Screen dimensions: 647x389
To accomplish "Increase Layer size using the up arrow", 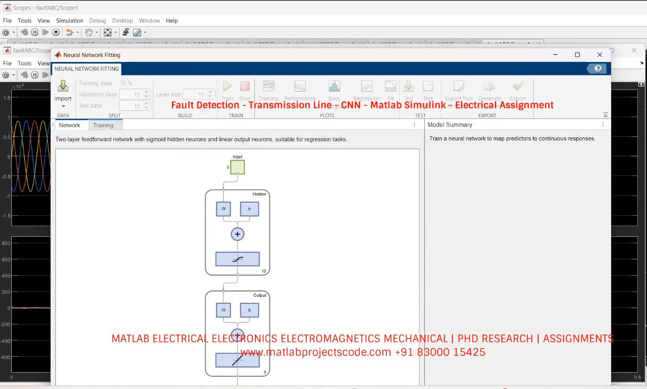I will [x=211, y=91].
